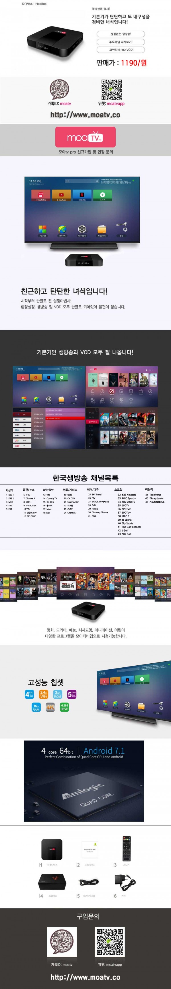171x989 pixels.
Task: Click channel 45 Disney Junior
Action: coord(154,498)
